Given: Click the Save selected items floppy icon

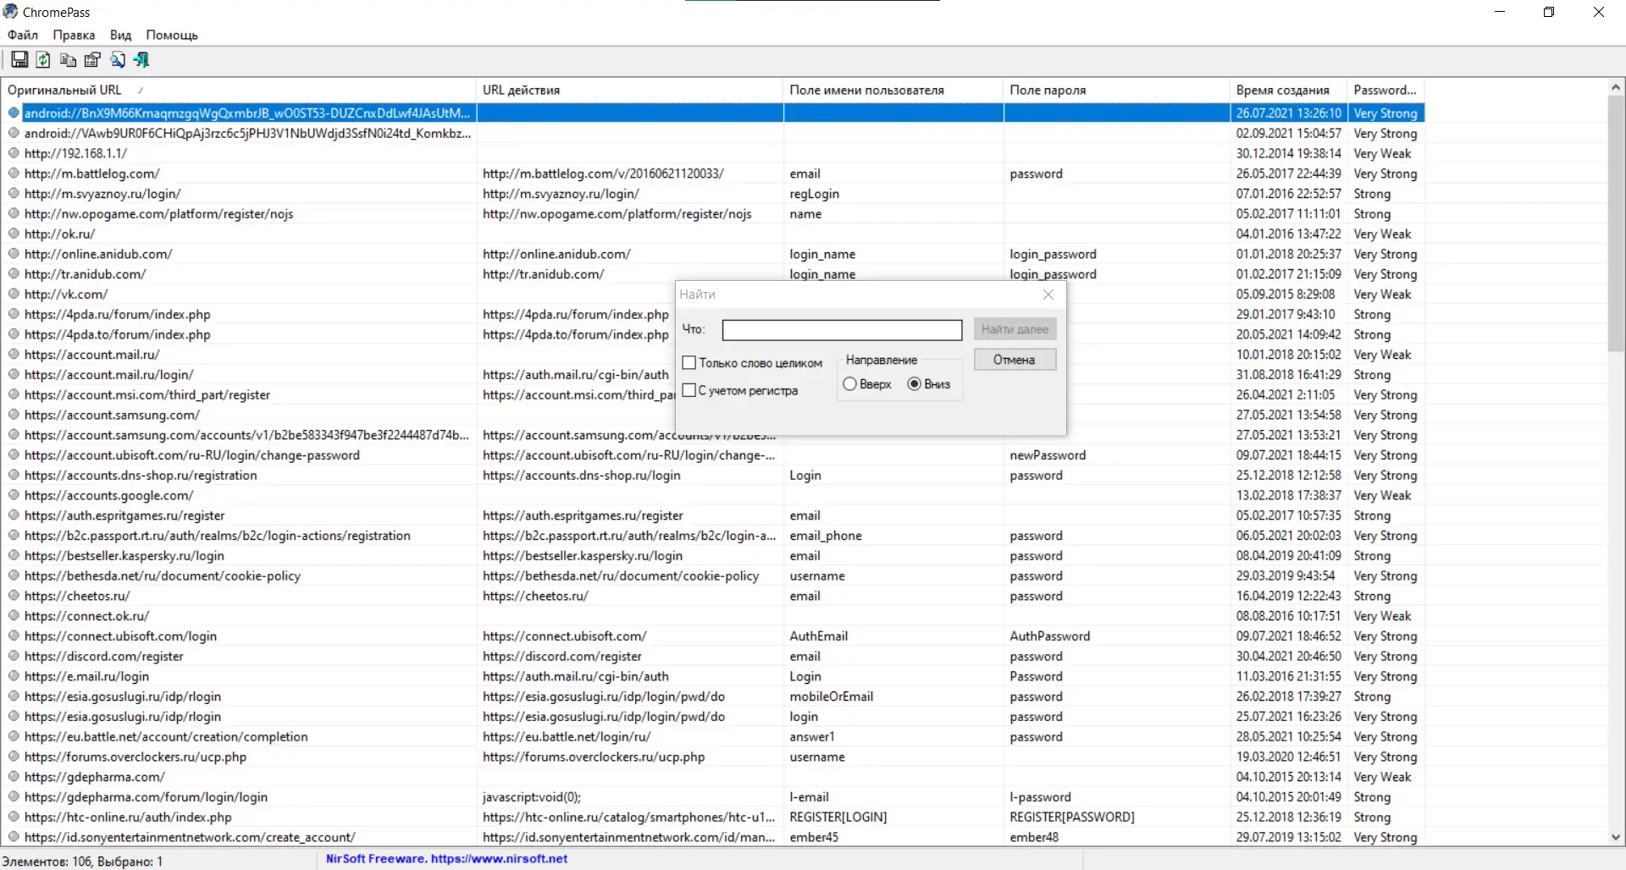Looking at the screenshot, I should pyautogui.click(x=19, y=59).
